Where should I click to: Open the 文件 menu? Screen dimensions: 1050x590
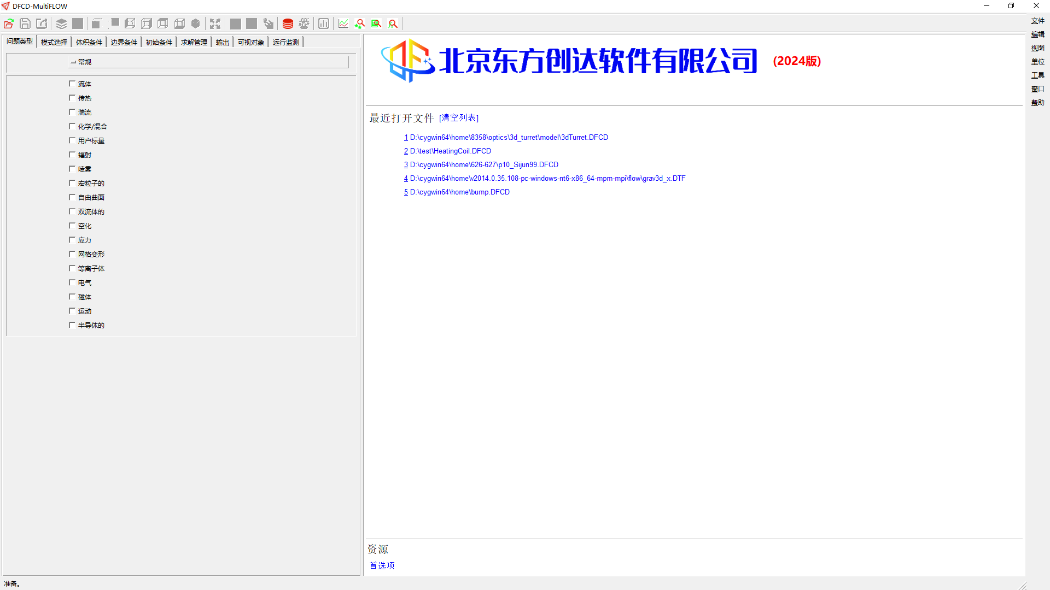(1037, 21)
